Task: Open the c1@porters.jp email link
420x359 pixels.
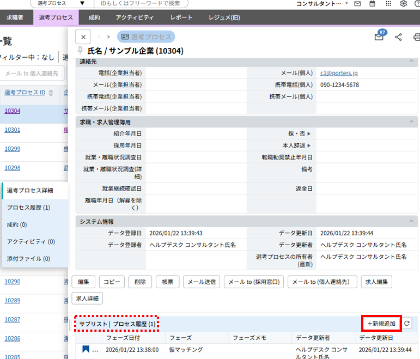Action: click(x=339, y=73)
